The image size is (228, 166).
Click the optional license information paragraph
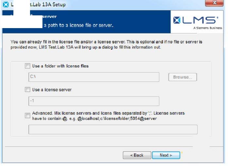tap(106, 44)
